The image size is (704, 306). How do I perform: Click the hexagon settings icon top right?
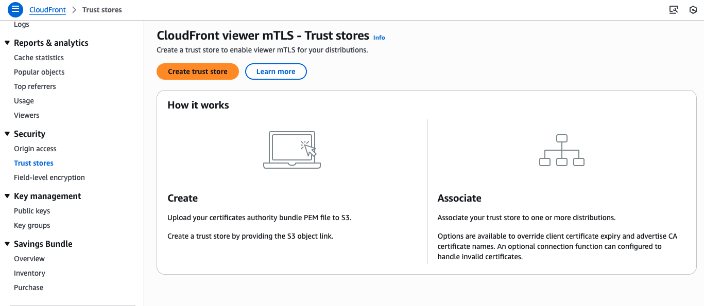[x=693, y=9]
